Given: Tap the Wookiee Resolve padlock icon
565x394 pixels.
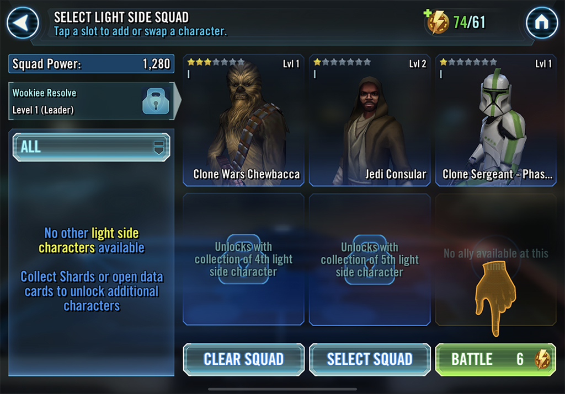Looking at the screenshot, I should point(156,101).
